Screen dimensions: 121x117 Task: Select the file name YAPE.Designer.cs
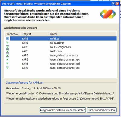pyautogui.click(x=60, y=47)
